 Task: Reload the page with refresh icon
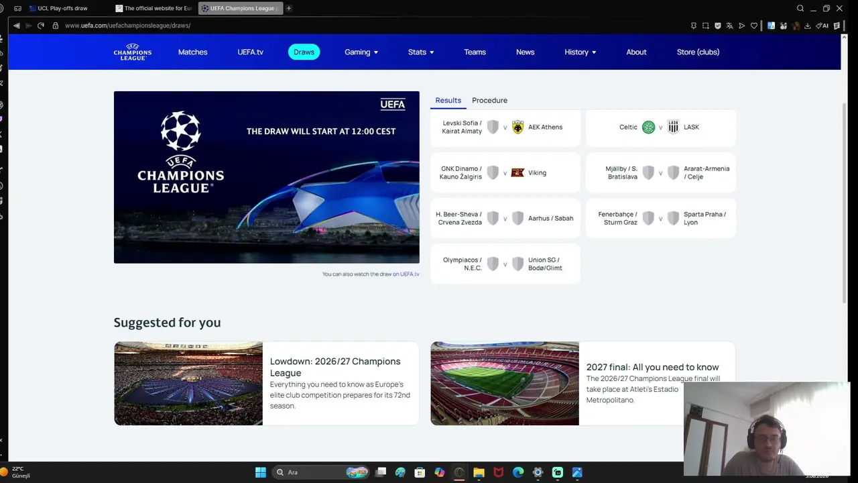[41, 25]
